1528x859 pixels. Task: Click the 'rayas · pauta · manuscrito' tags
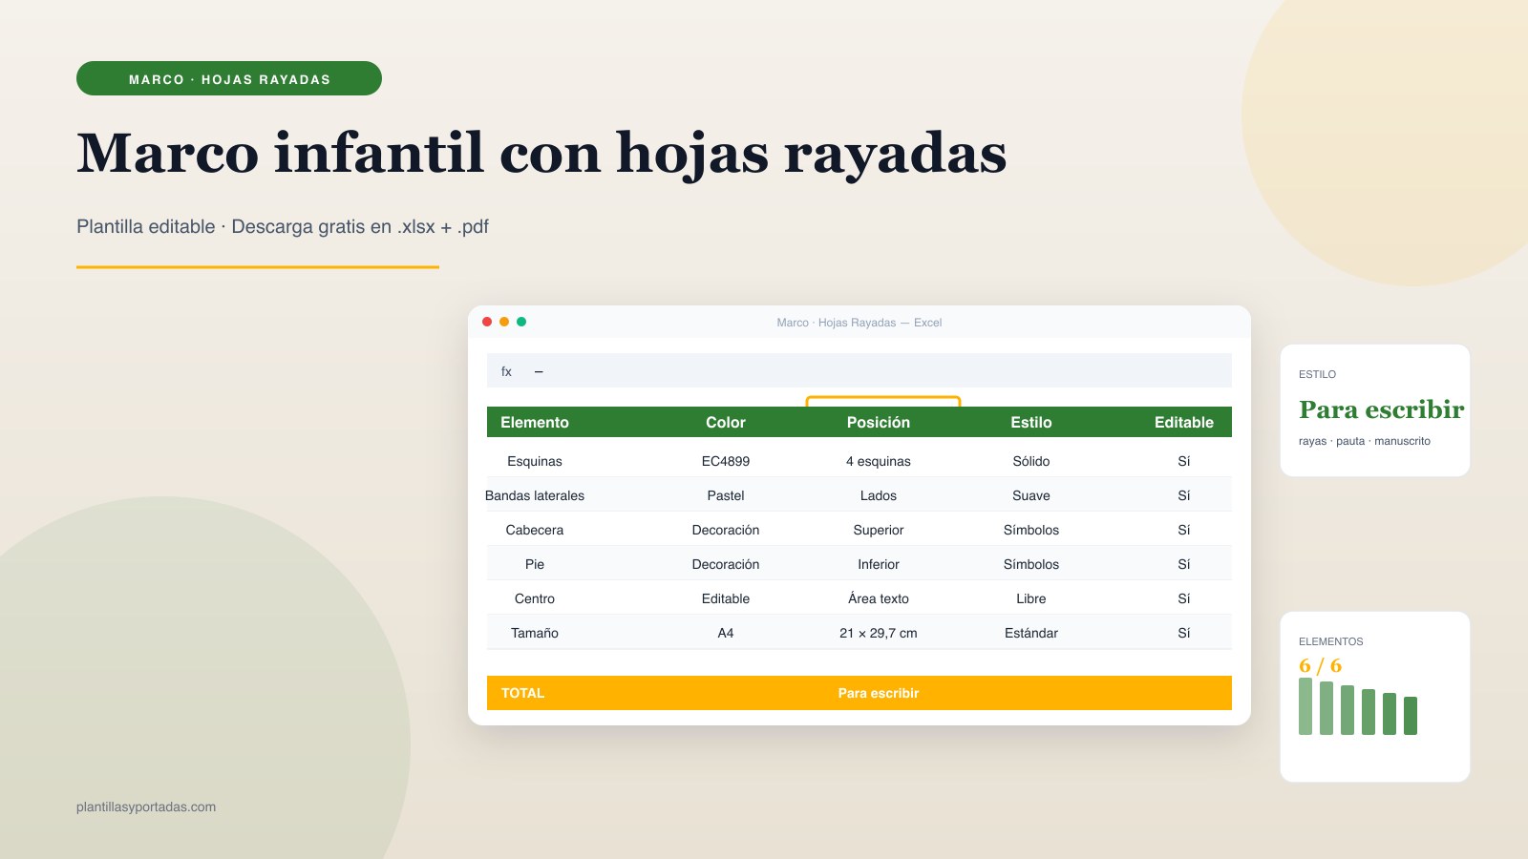click(x=1365, y=441)
